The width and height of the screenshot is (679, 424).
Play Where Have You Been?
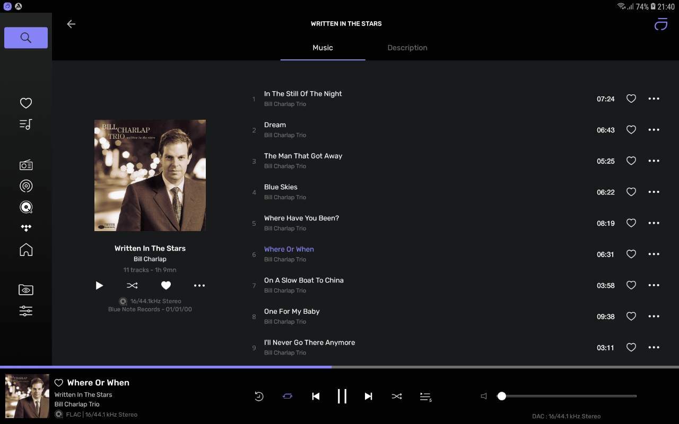coord(301,218)
